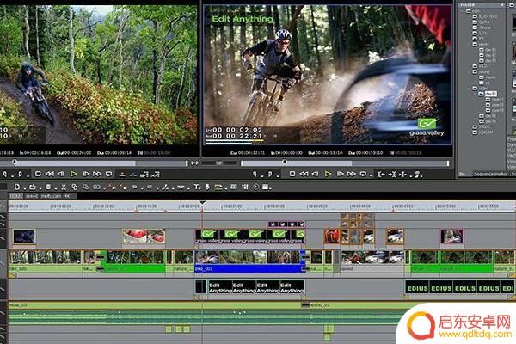This screenshot has width=516, height=344.
Task: Undo the last edit from timeline toolbar
Action: [135, 187]
